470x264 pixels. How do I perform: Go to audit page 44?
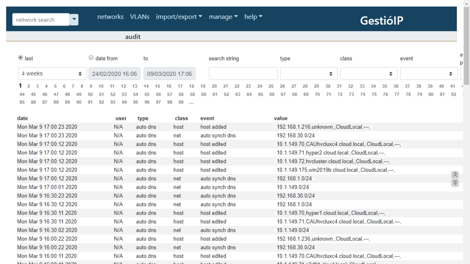click(22, 94)
